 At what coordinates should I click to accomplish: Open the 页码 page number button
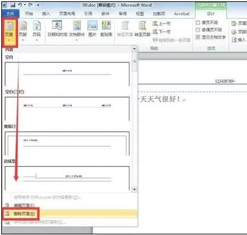tap(37, 31)
